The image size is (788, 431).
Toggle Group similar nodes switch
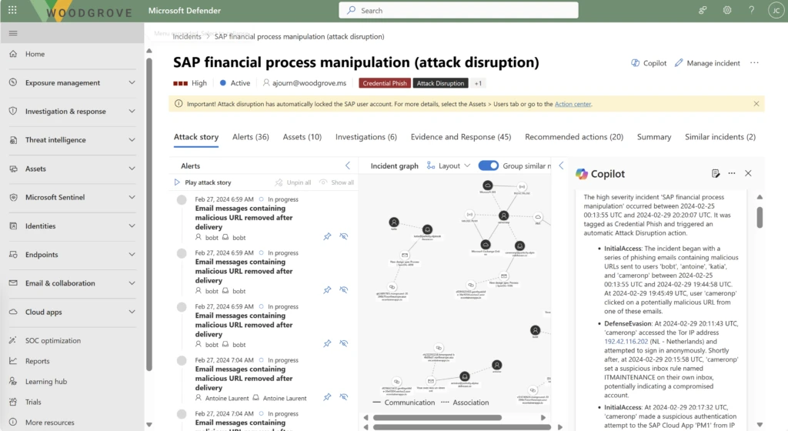pyautogui.click(x=488, y=165)
